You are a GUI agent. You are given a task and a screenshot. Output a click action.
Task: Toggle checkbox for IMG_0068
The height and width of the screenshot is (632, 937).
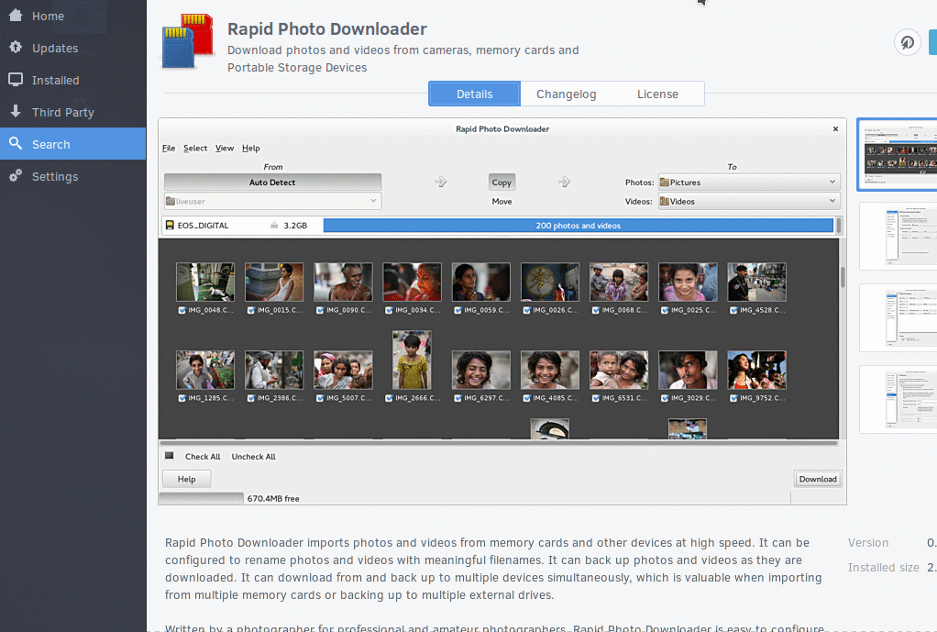click(x=595, y=310)
